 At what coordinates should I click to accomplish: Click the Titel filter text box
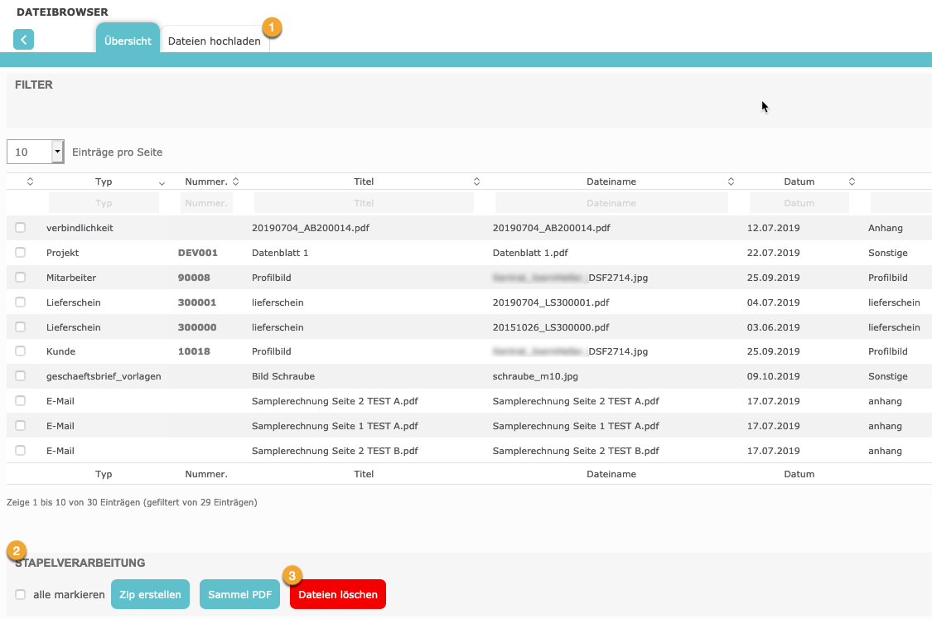(x=364, y=203)
